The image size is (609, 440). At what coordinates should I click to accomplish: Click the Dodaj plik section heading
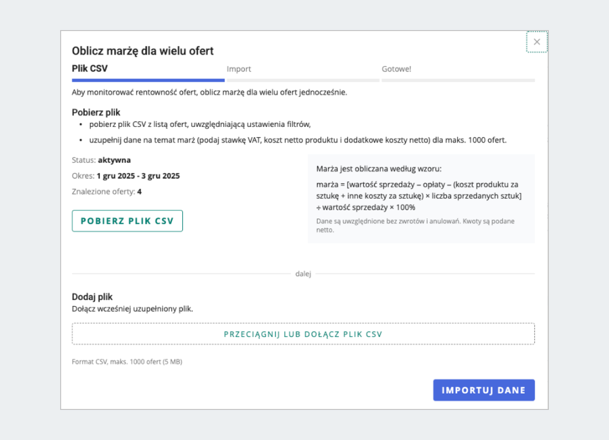(x=92, y=297)
